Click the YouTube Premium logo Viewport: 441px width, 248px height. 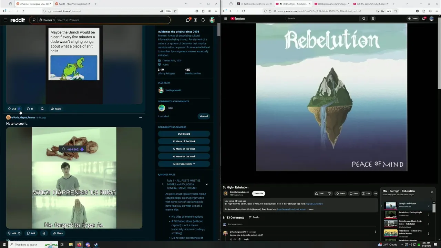(x=238, y=19)
